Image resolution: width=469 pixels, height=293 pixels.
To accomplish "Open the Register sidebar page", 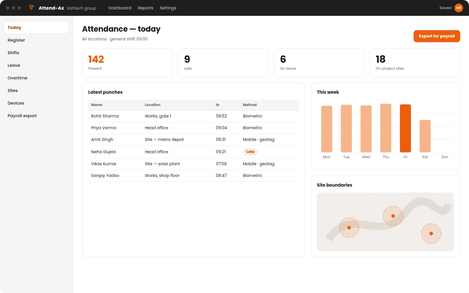I will point(36,40).
